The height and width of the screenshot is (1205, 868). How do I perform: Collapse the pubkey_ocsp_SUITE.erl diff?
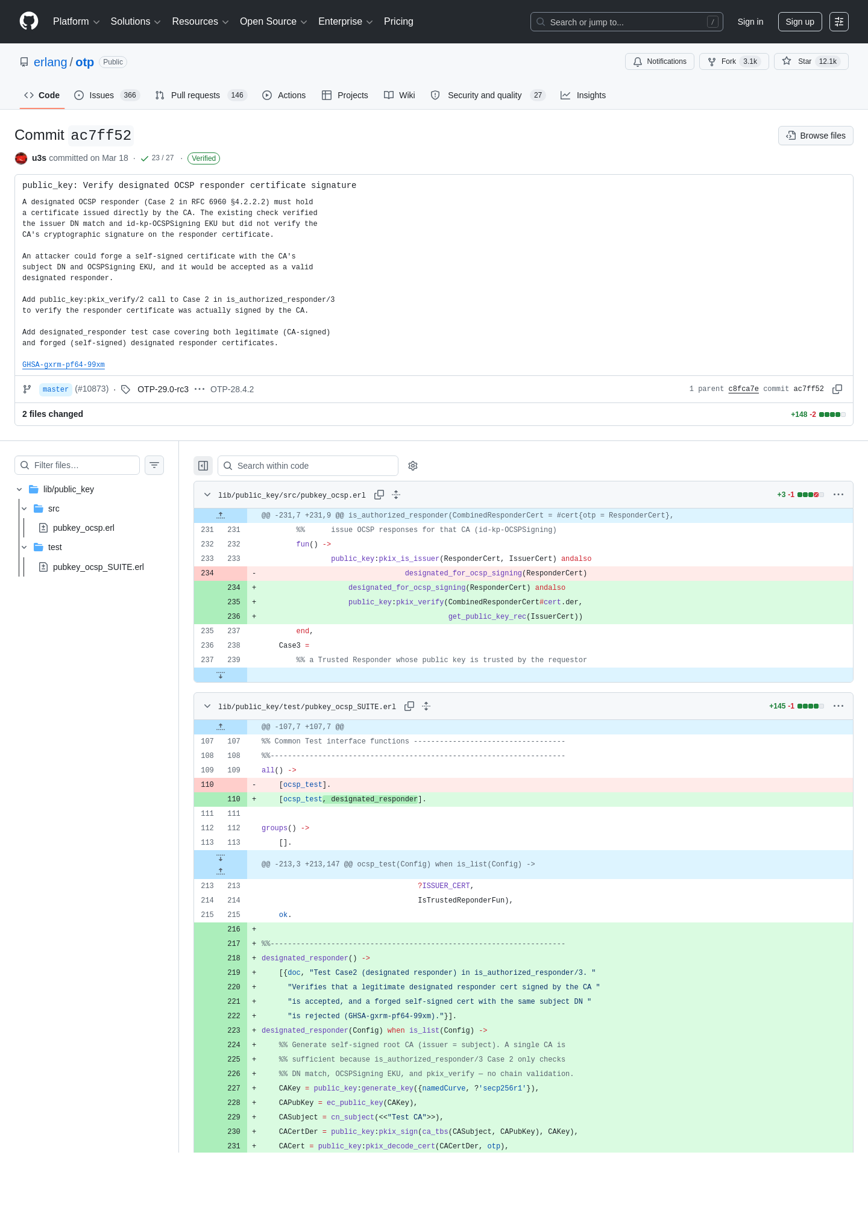[207, 706]
